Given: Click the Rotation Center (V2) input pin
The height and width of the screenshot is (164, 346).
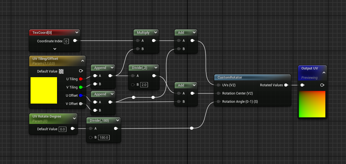Looking at the screenshot, I should tap(218, 93).
